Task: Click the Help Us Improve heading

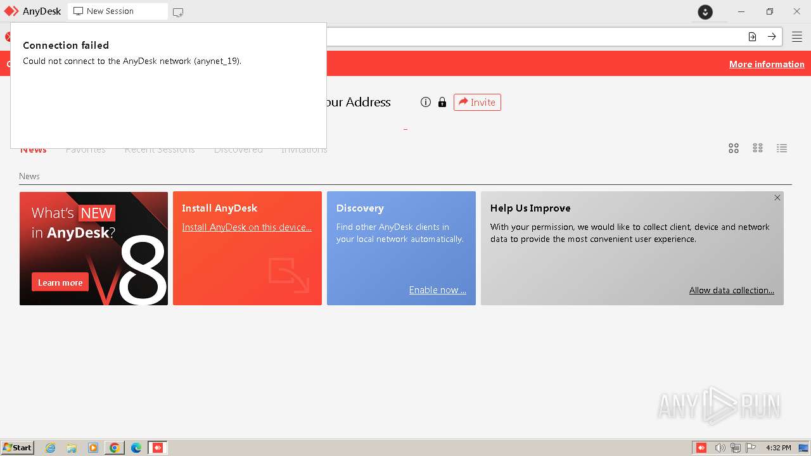Action: coord(530,208)
